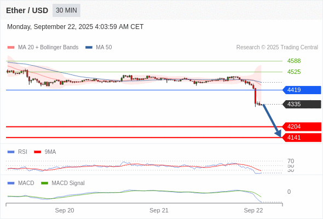
Task: Click the 4141 red support label
Action: click(302, 137)
